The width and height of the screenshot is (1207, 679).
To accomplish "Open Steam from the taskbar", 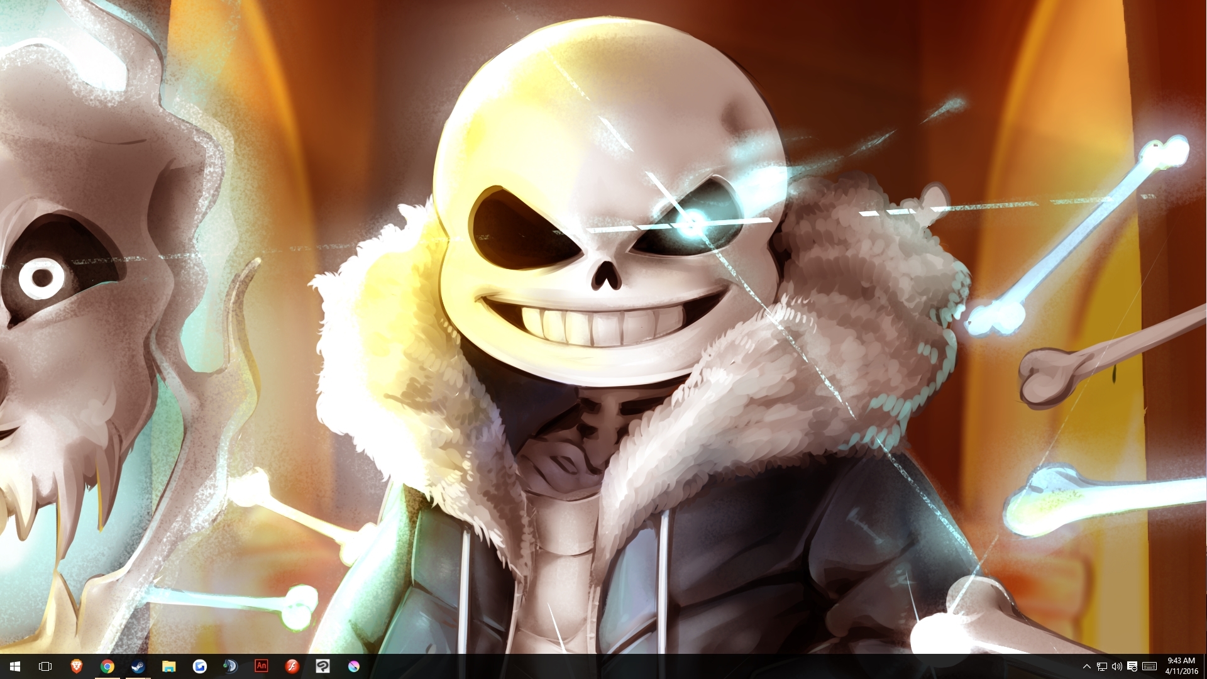I will click(138, 666).
